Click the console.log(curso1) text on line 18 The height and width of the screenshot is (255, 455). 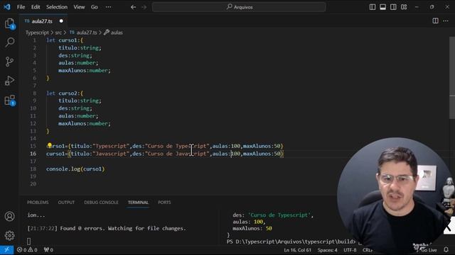(x=75, y=169)
